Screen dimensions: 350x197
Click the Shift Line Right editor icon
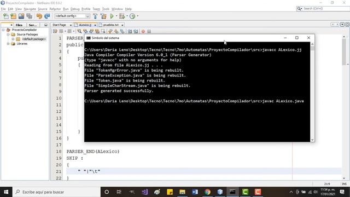(x=136, y=31)
